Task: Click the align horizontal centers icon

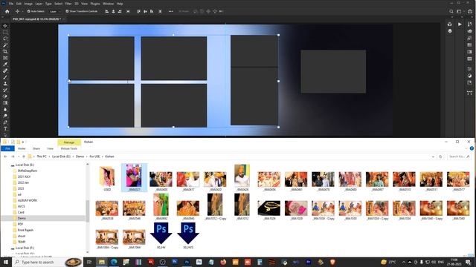Action: click(113, 11)
